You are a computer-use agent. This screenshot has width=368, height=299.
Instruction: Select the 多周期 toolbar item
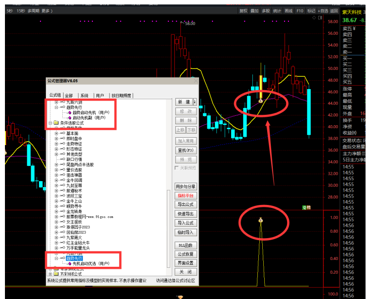[33, 11]
